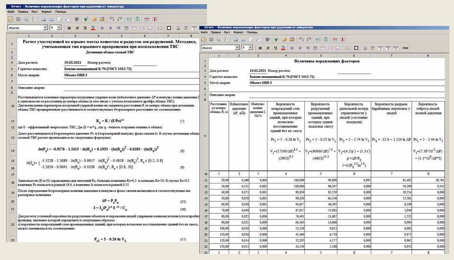Toggle bold (Ж) in the front window
The width and height of the screenshot is (454, 260).
(260, 48)
